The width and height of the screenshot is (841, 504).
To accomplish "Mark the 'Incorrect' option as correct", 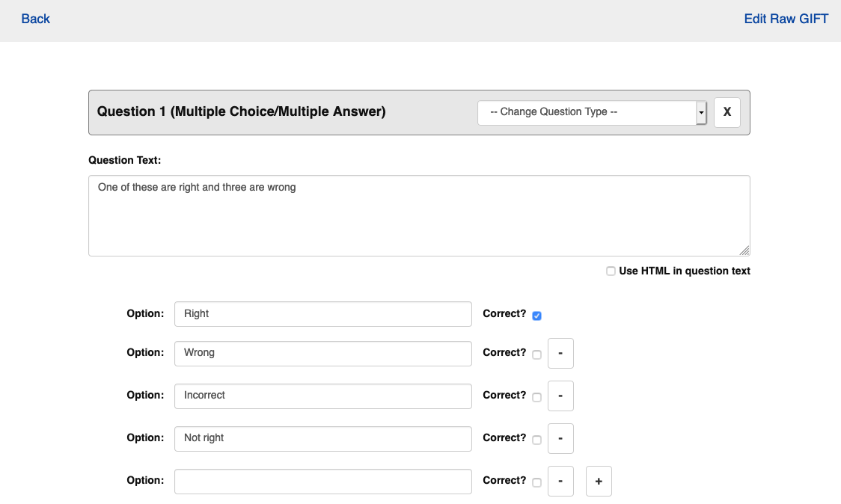I will [x=536, y=397].
